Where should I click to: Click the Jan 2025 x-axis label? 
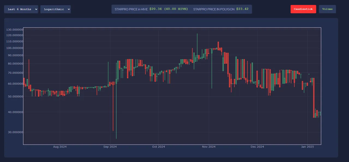click(x=308, y=147)
